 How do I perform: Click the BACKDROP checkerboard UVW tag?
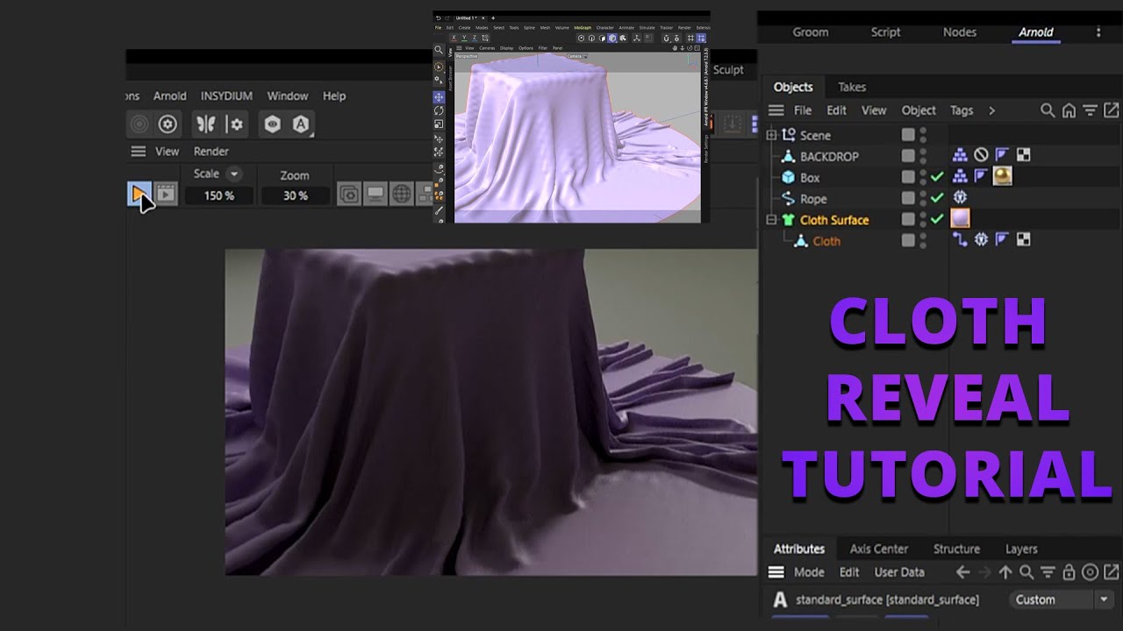[x=1023, y=156]
